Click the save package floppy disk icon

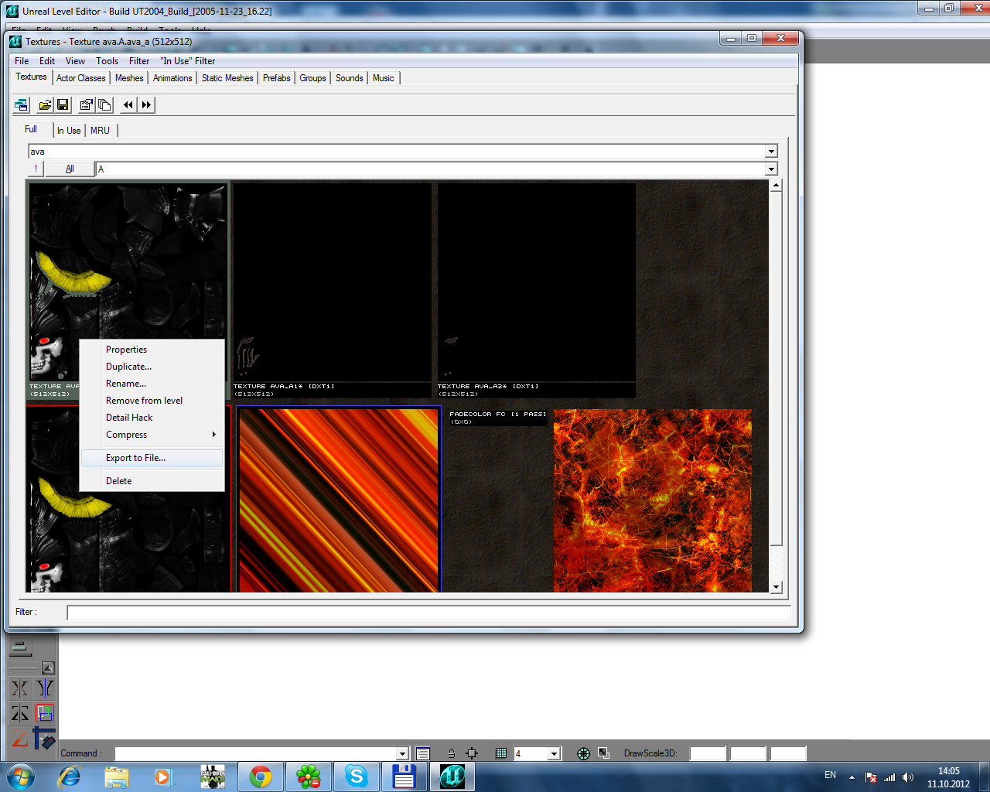63,105
